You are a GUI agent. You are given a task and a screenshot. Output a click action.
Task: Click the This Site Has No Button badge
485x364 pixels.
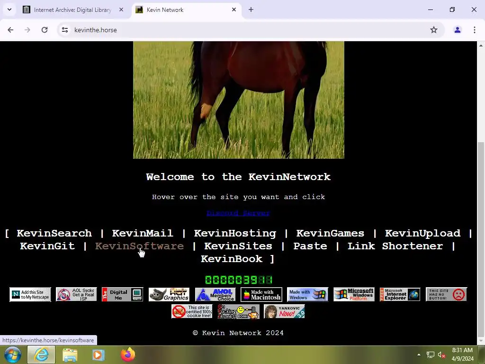click(x=446, y=294)
